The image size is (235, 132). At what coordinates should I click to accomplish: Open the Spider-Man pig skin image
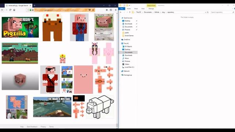click(x=79, y=27)
